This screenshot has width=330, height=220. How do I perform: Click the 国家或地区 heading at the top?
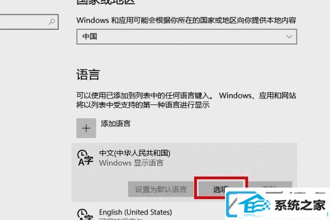[106, 2]
